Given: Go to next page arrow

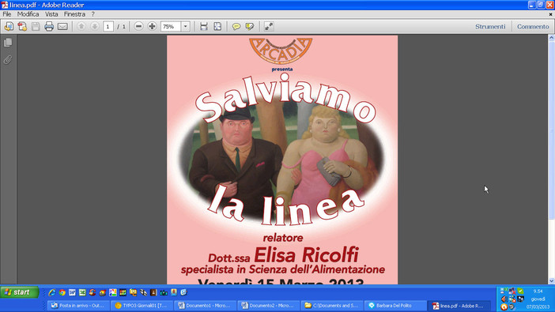Looking at the screenshot, I should click(x=95, y=27).
